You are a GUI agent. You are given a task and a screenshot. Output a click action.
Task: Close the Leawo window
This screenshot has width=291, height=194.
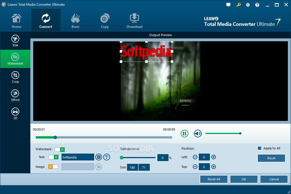(286, 5)
